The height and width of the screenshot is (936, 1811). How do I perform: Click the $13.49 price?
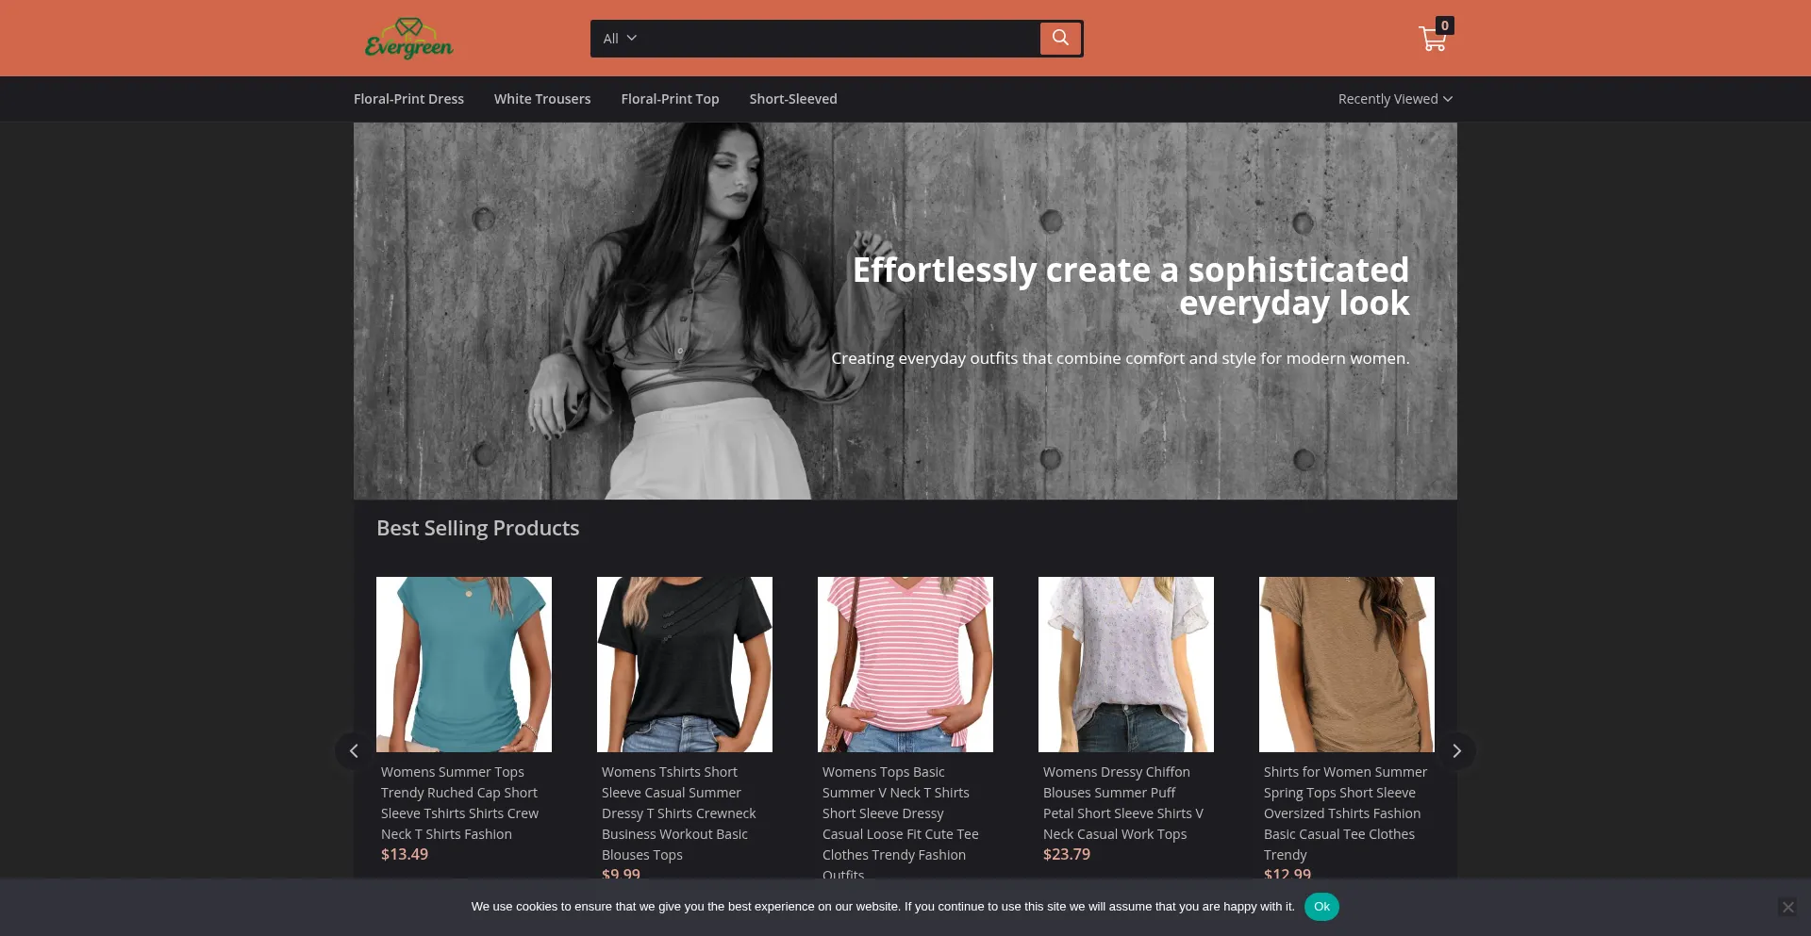405,855
